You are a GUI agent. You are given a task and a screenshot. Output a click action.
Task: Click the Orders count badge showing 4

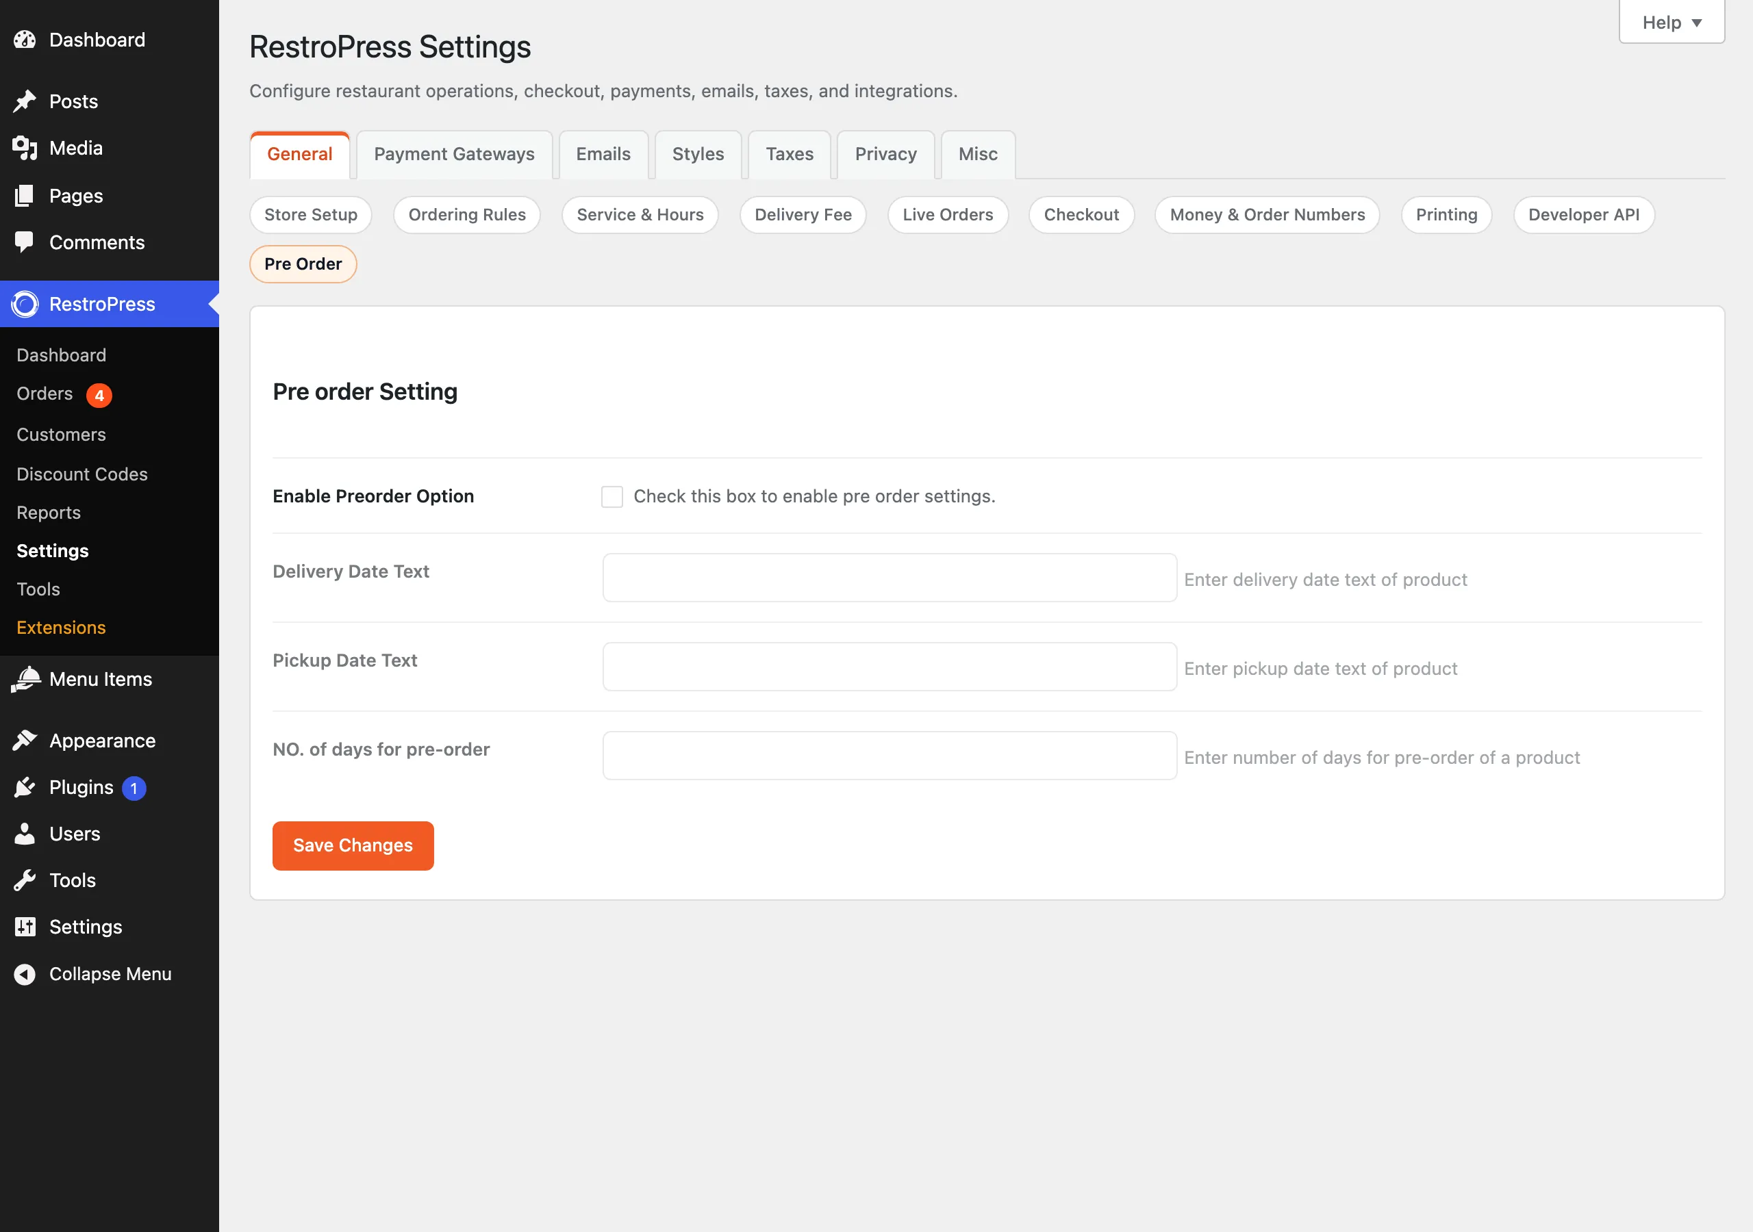click(x=99, y=396)
